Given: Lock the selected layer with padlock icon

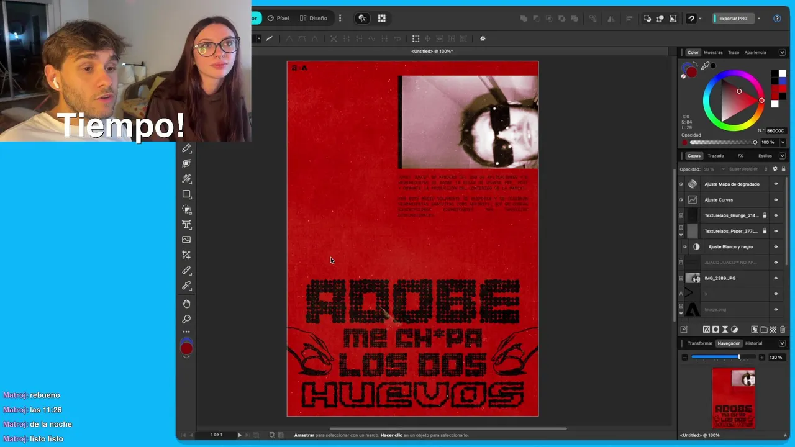Looking at the screenshot, I should 783,169.
